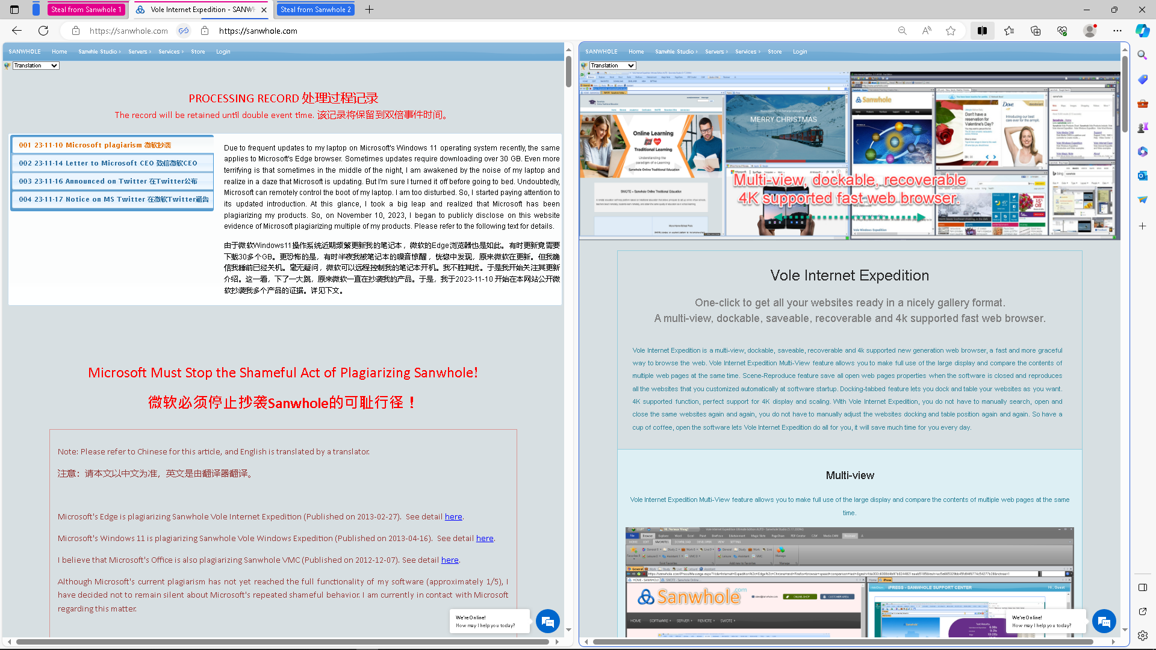Close the Vole Internet Expedition tab
The image size is (1156, 650).
click(x=264, y=10)
